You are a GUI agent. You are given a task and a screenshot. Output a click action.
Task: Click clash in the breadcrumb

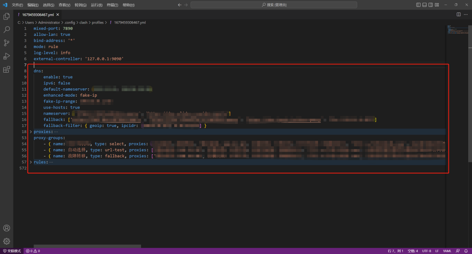click(x=83, y=23)
